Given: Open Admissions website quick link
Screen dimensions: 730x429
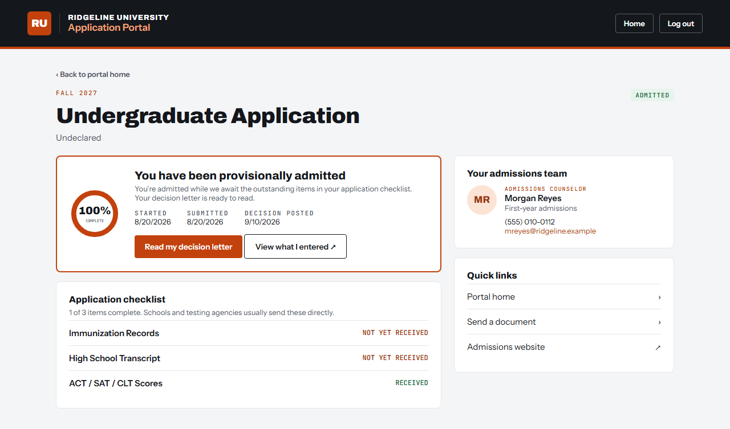Looking at the screenshot, I should click(x=564, y=347).
